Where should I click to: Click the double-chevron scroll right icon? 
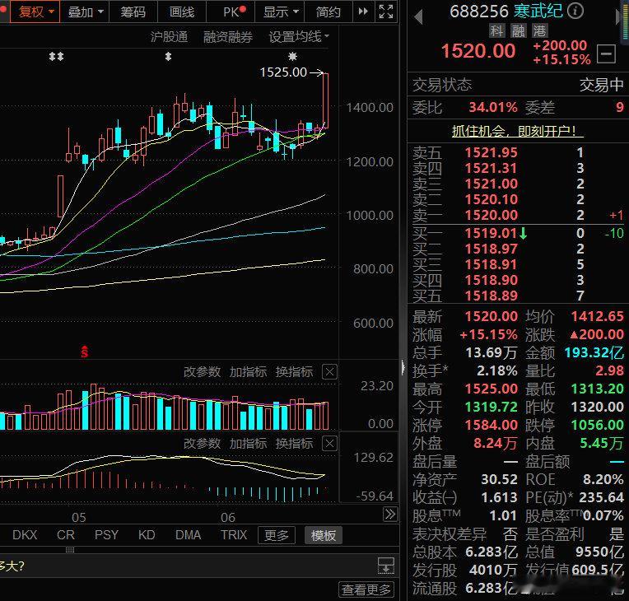(390, 514)
